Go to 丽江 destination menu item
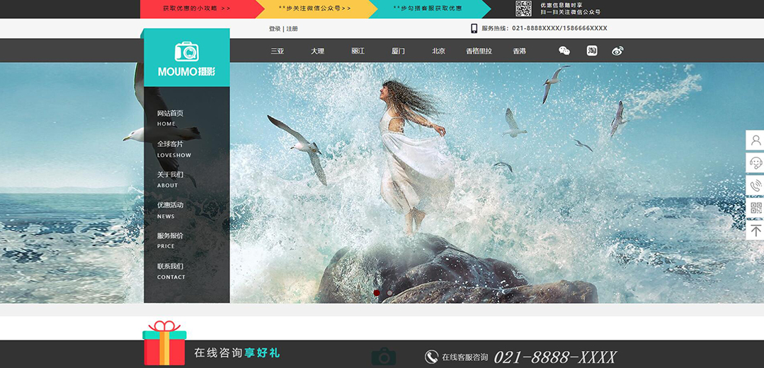This screenshot has width=764, height=368. click(358, 51)
